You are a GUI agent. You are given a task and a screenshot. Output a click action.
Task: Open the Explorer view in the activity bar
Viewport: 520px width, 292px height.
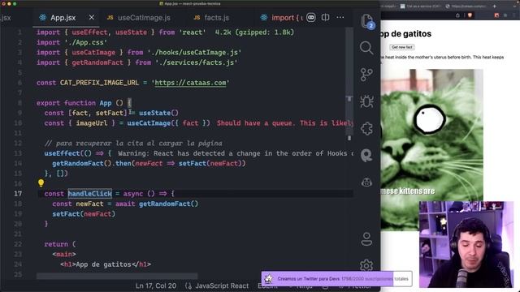[366, 21]
